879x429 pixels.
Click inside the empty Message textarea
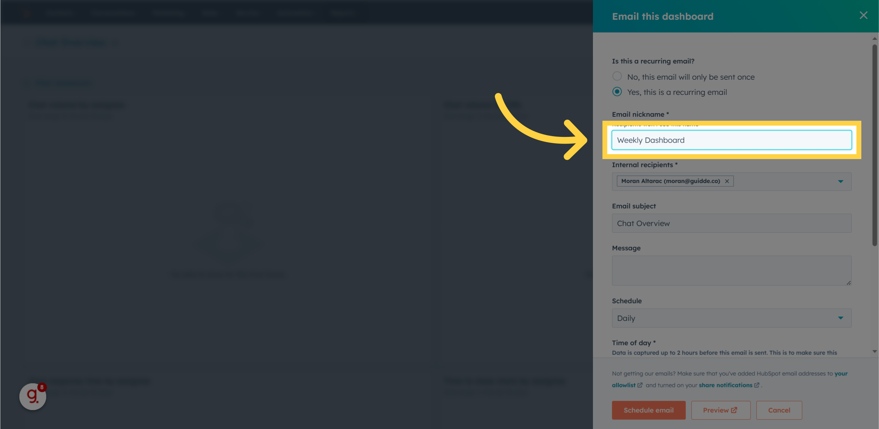click(x=731, y=270)
